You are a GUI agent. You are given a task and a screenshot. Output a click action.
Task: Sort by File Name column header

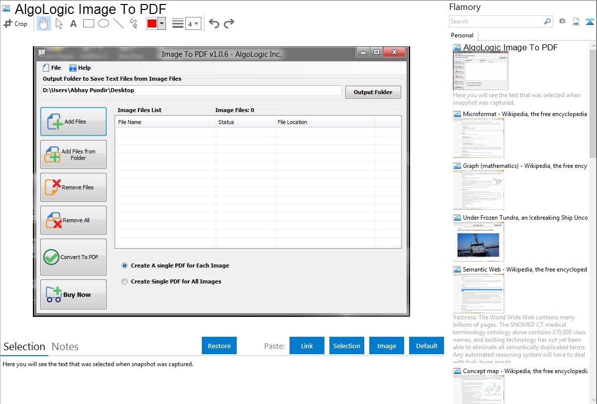(x=165, y=122)
